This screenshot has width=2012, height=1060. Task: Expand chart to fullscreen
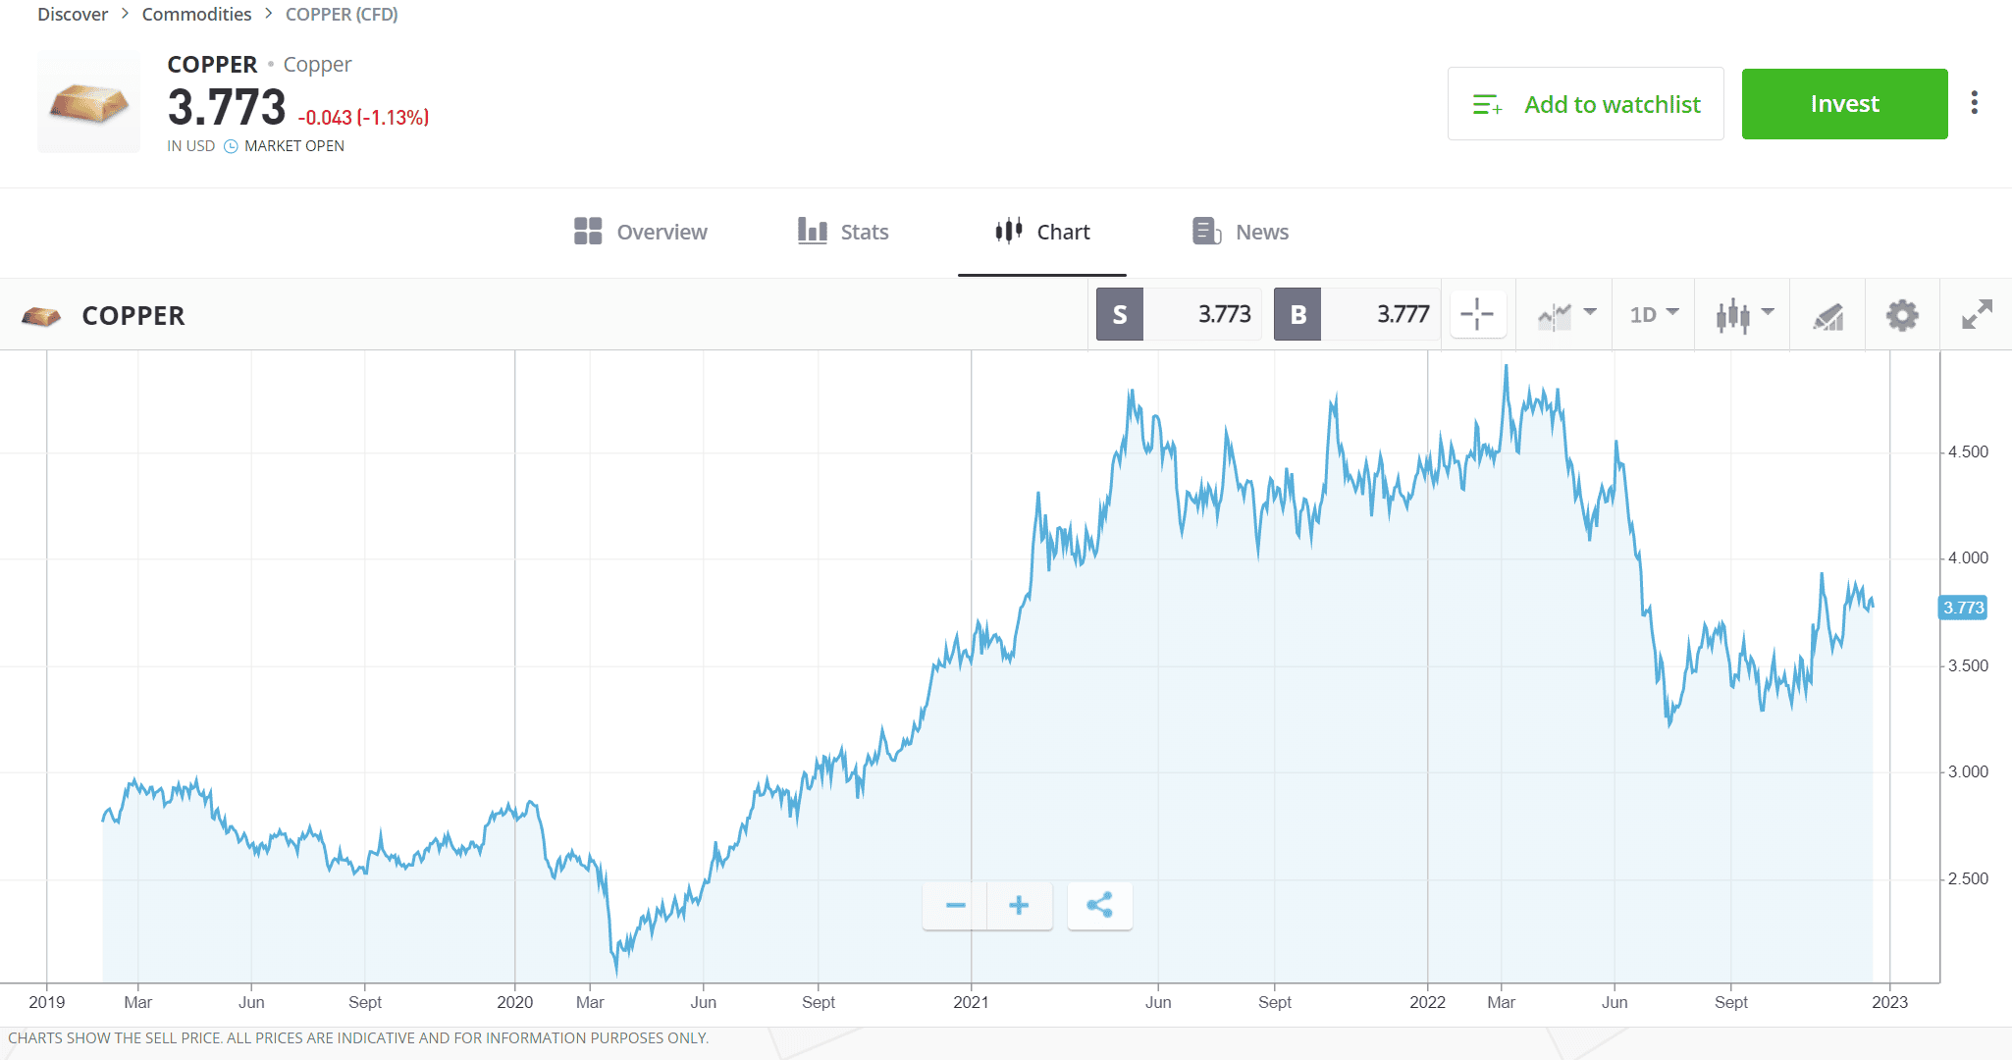click(x=1977, y=315)
